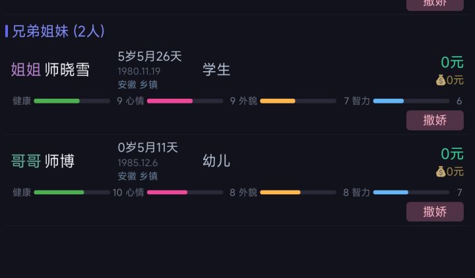Tap 撒娇 button for brother 师博

point(435,211)
